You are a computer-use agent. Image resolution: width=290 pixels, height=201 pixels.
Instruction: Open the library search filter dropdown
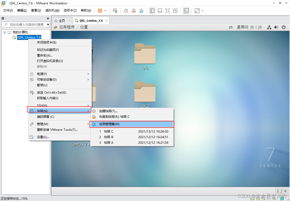click(x=48, y=24)
